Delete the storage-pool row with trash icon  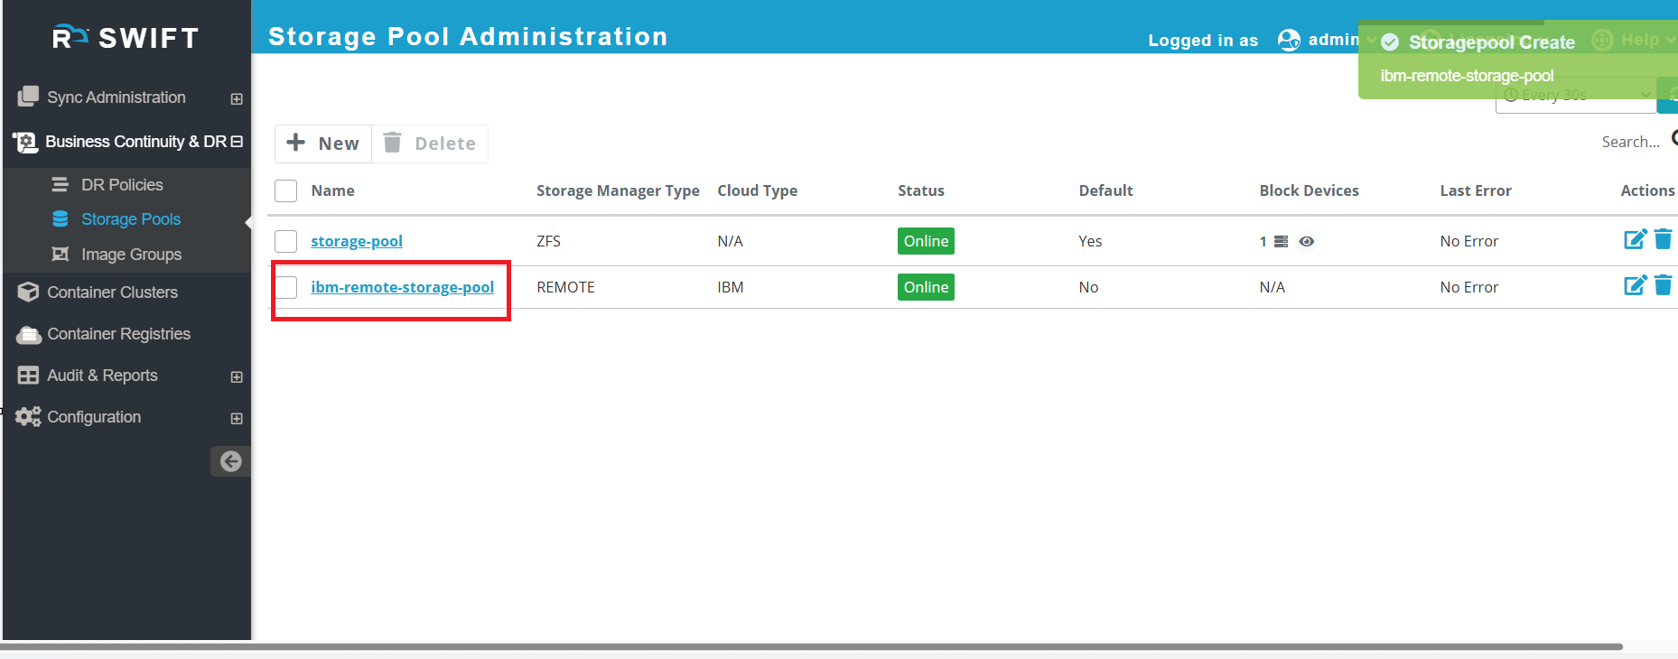[x=1663, y=239]
